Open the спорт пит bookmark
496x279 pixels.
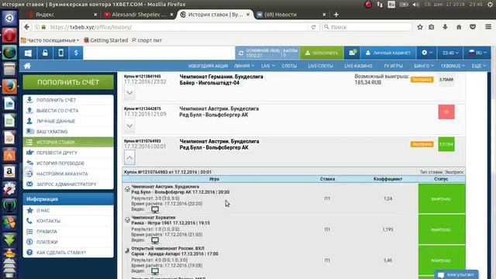pyautogui.click(x=146, y=40)
